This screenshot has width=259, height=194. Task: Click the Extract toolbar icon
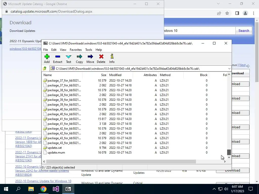pyautogui.click(x=58, y=57)
